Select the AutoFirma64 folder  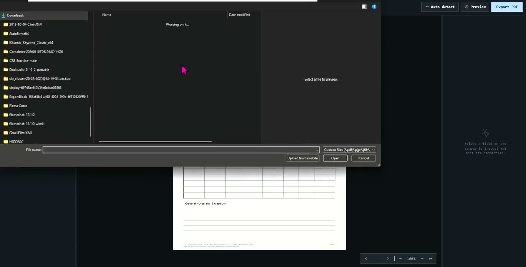tap(19, 34)
